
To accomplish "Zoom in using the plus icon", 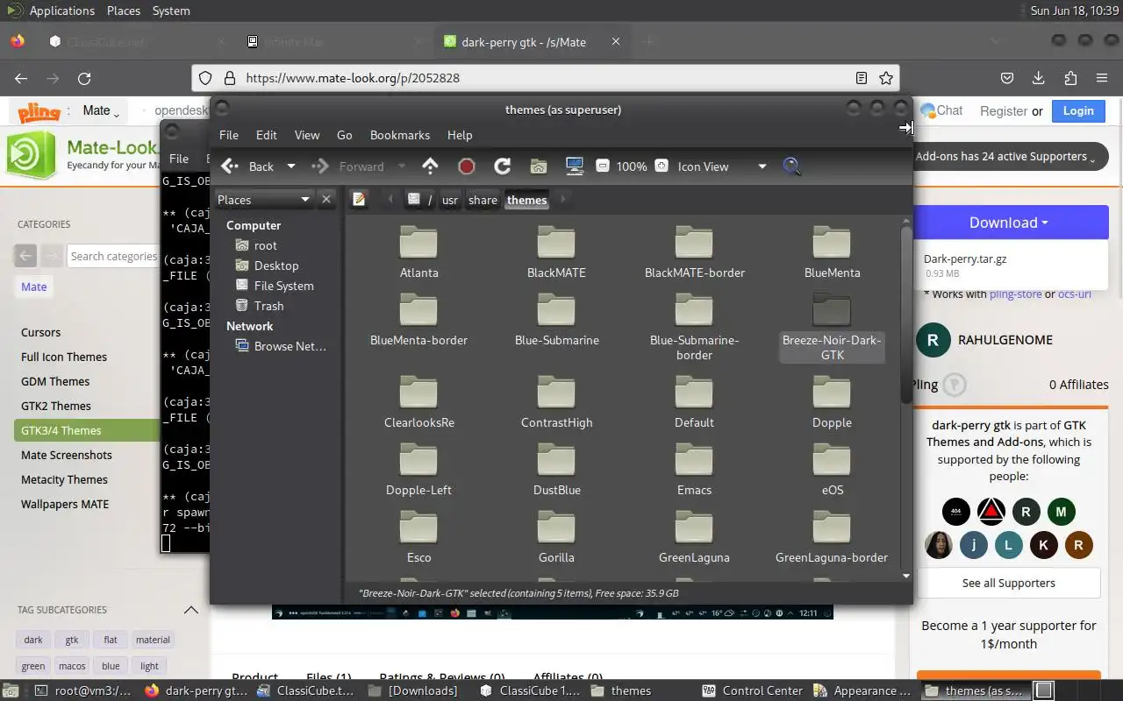I will click(x=662, y=166).
